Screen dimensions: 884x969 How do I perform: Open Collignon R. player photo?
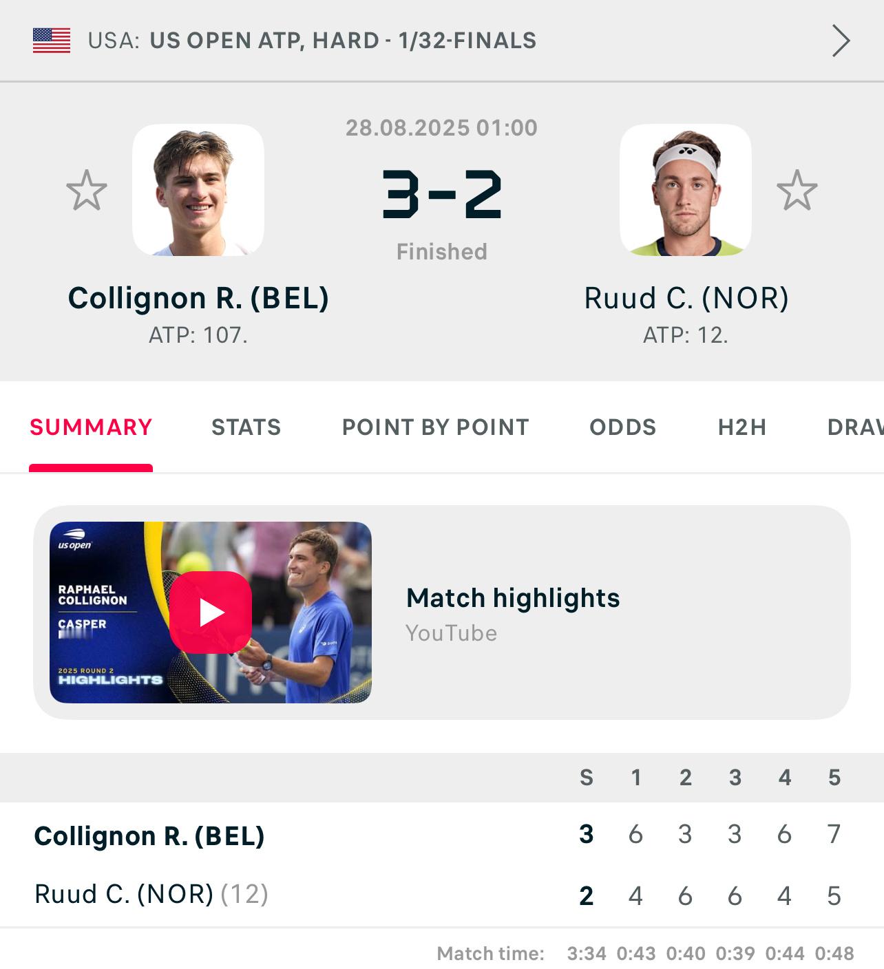(x=198, y=190)
